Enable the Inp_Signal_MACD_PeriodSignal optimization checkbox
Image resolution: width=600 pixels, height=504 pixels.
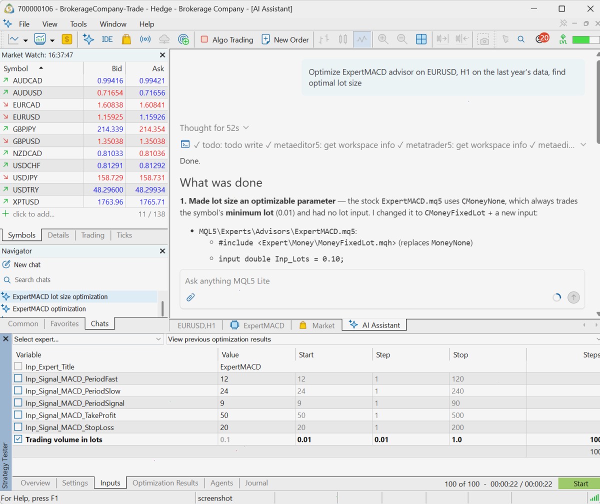pos(18,403)
